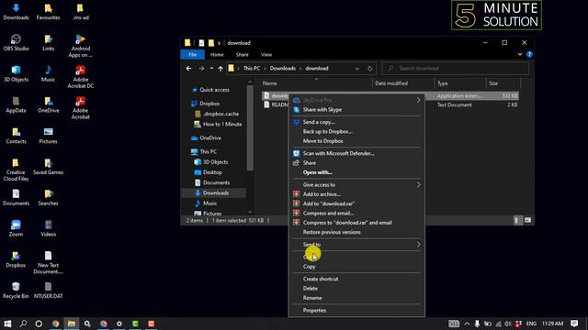Choose Copy in the context menu
The width and height of the screenshot is (588, 330).
[356, 267]
